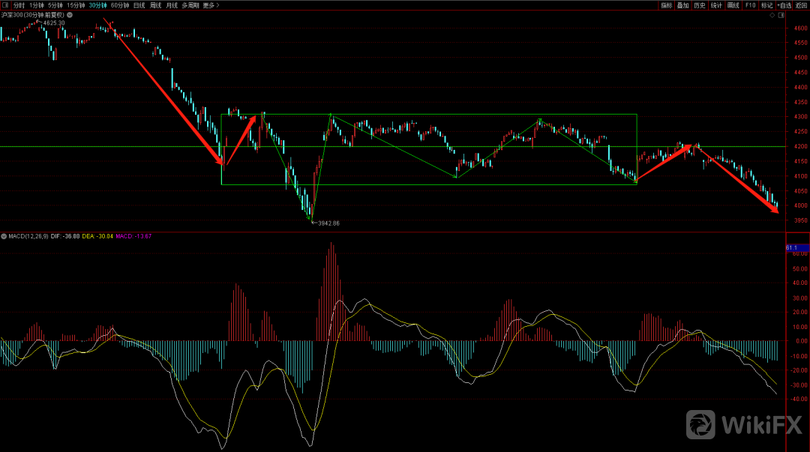Expand the 更多 more periods menu
This screenshot has height=452, width=810.
tap(211, 5)
